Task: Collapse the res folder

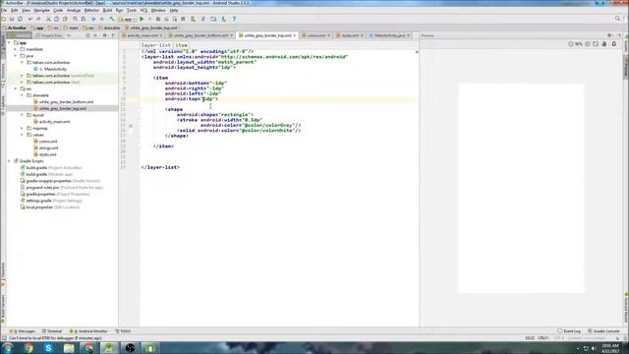Action: coord(16,88)
